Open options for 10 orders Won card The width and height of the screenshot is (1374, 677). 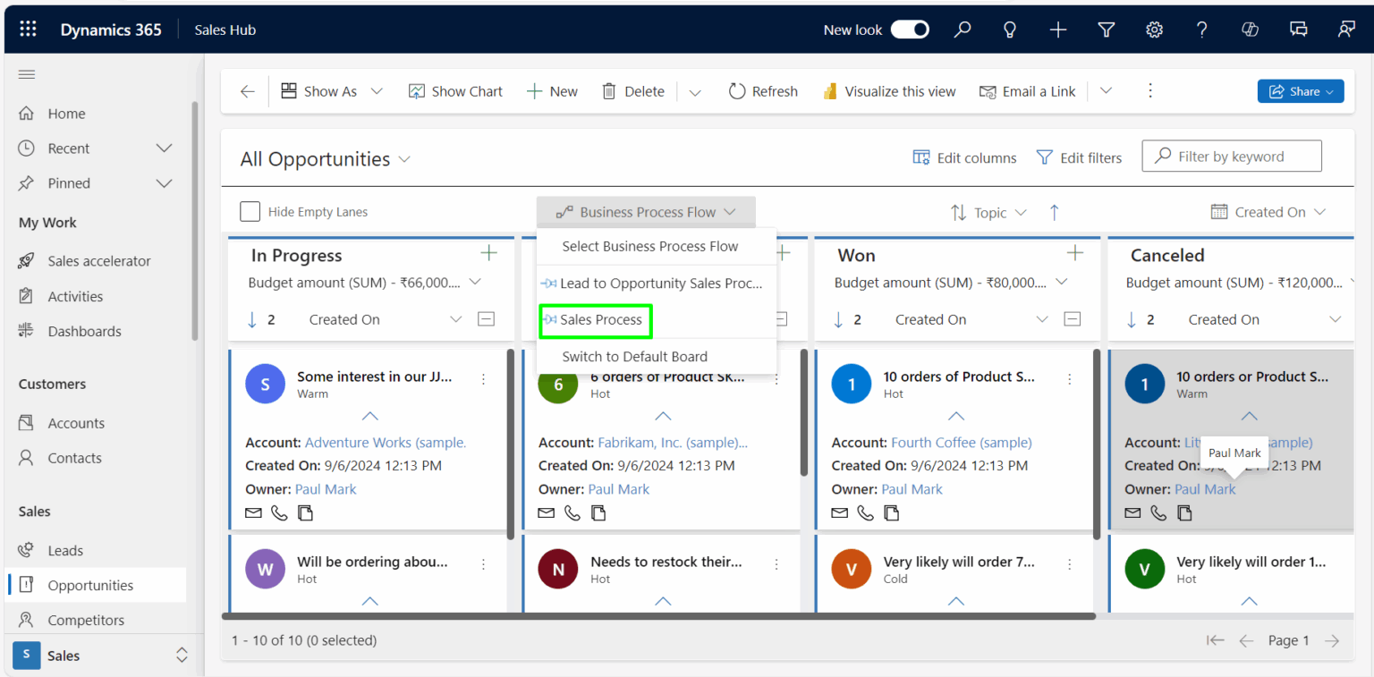(1069, 379)
